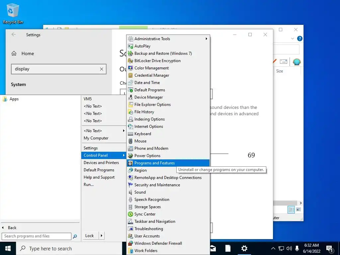Open the Windows Defender Firewall icon
This screenshot has height=255, width=340.
click(130, 243)
